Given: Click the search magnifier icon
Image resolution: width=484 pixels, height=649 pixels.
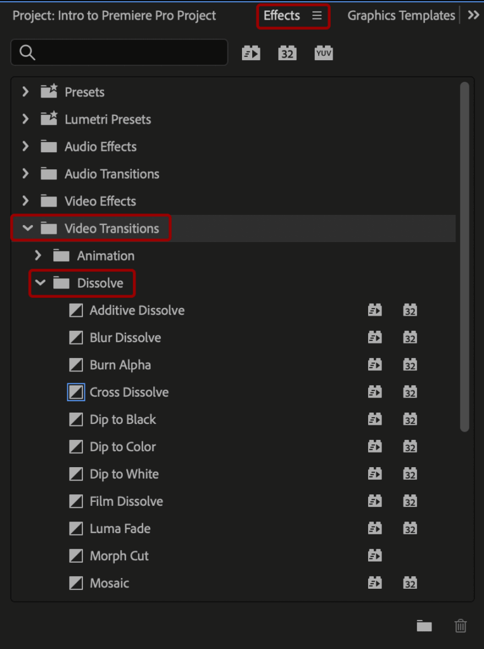Looking at the screenshot, I should tap(27, 53).
